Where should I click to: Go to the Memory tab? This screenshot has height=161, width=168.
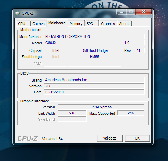(x=76, y=24)
